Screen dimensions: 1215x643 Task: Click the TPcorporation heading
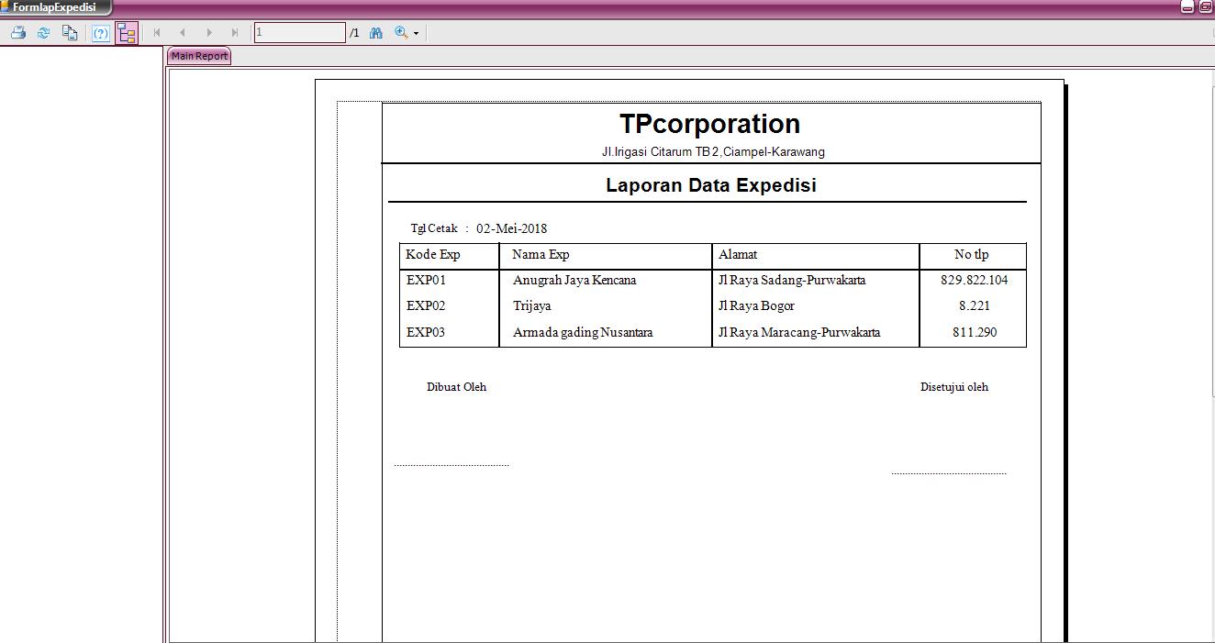coord(709,124)
